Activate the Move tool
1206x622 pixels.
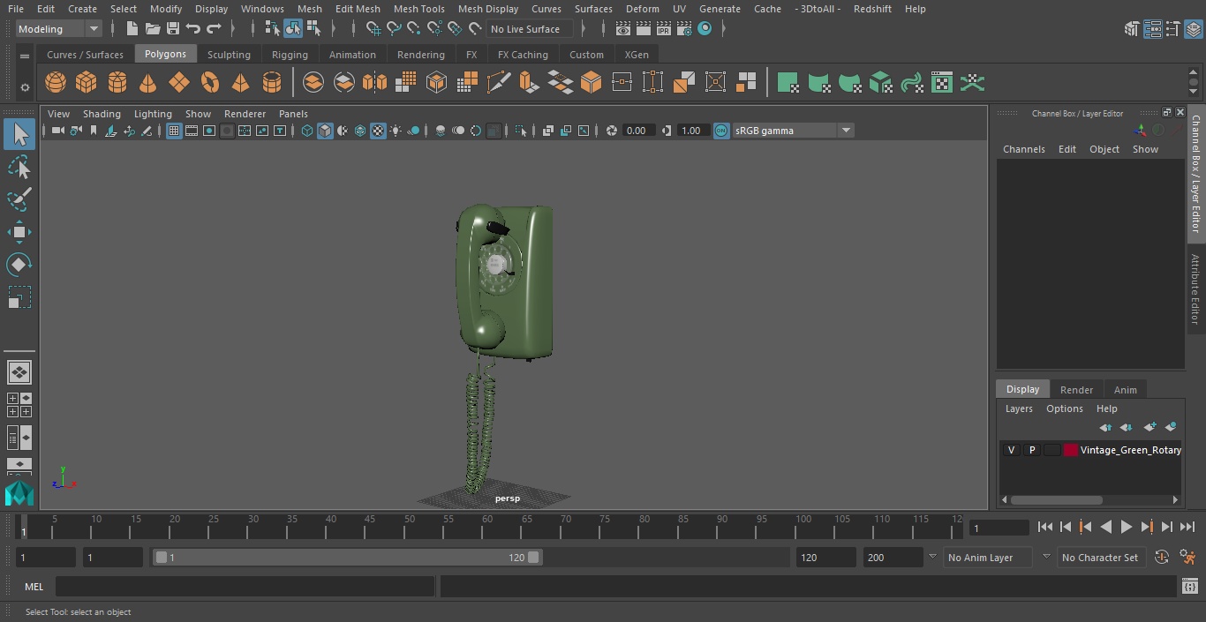coord(19,232)
